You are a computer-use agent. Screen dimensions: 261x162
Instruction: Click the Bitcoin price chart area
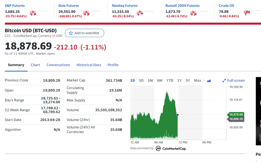tap(178, 113)
